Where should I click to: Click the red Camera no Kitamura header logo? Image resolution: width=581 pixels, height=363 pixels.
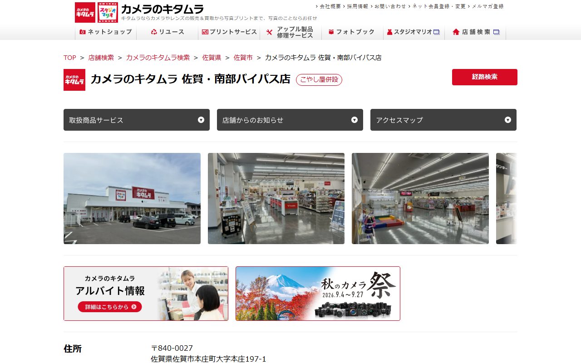85,12
